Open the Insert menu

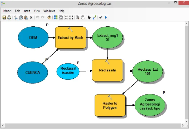27,11
